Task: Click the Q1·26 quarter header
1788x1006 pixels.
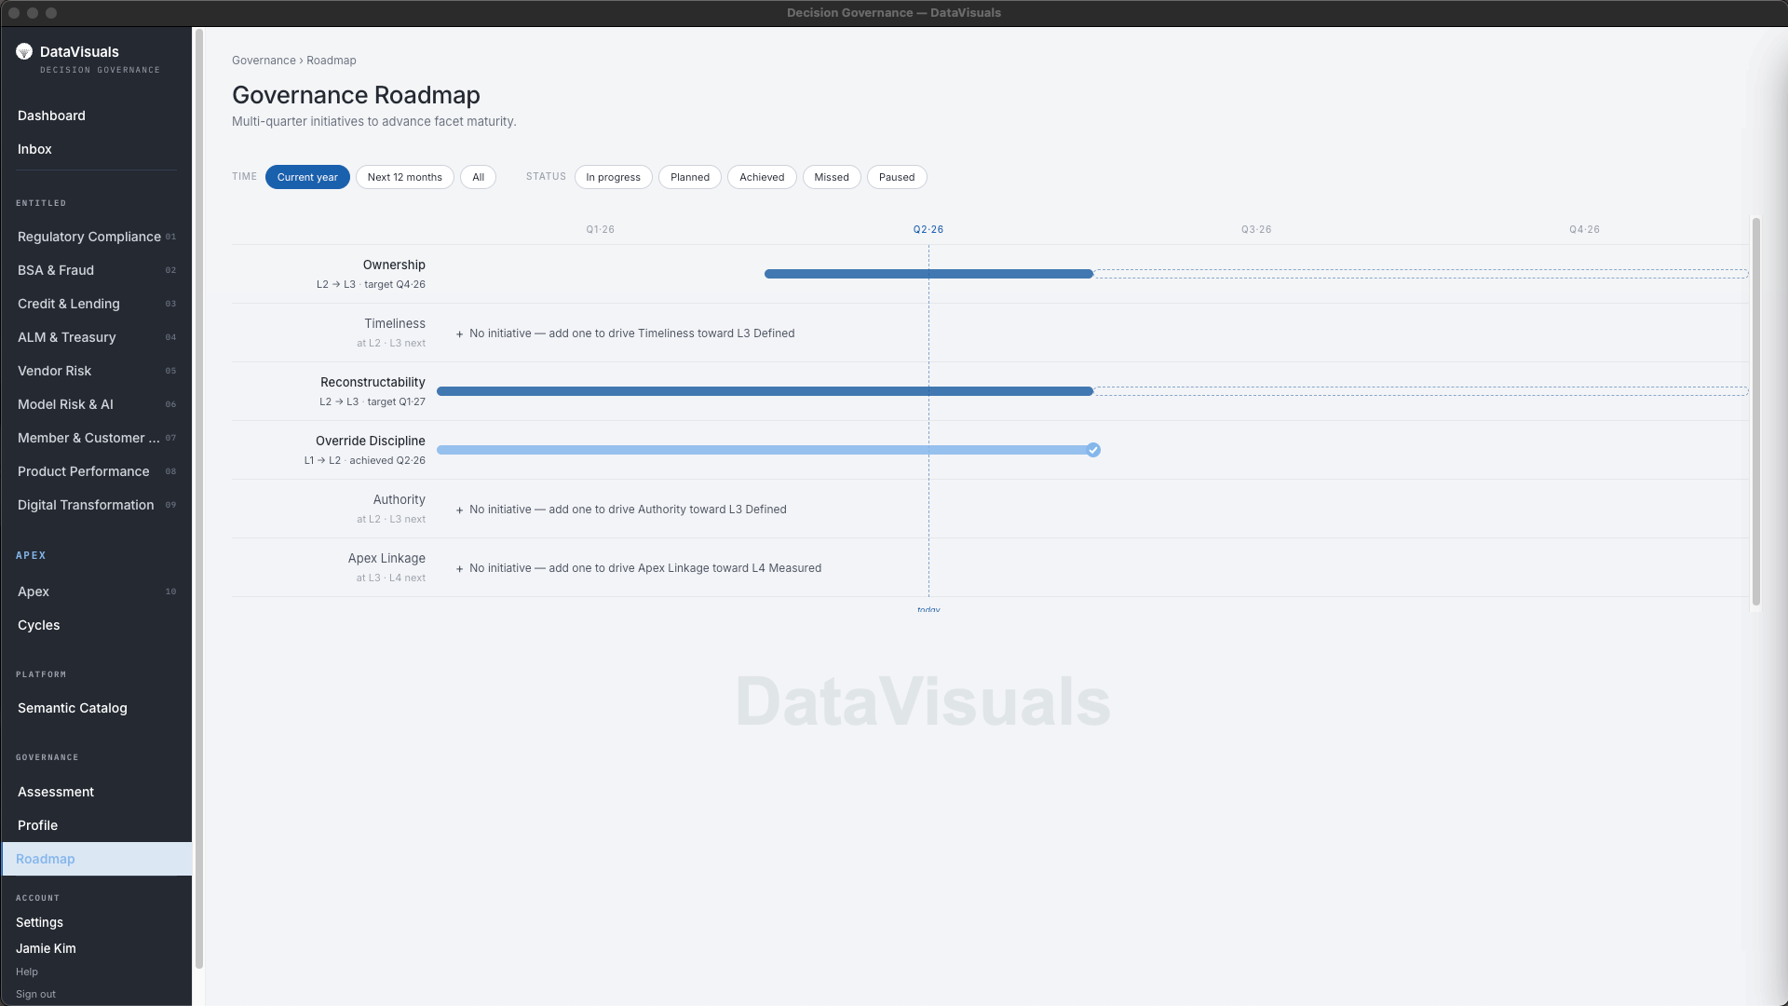Action: click(601, 229)
